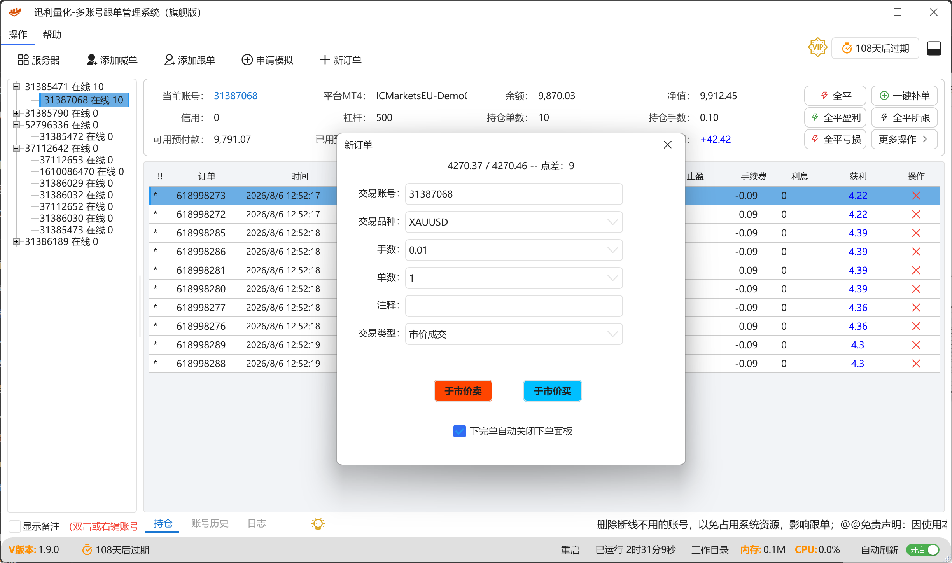Collapse the 31385471 tree node
Viewport: 952px width, 563px height.
click(x=16, y=86)
